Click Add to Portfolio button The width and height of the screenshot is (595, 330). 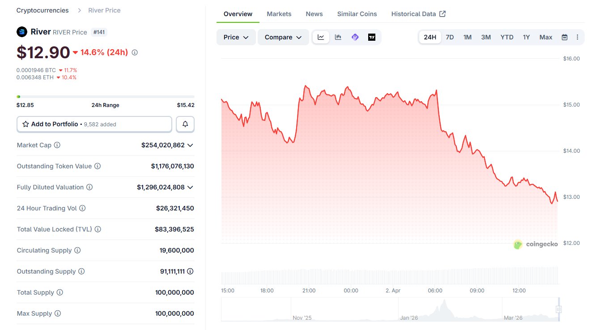coord(94,124)
